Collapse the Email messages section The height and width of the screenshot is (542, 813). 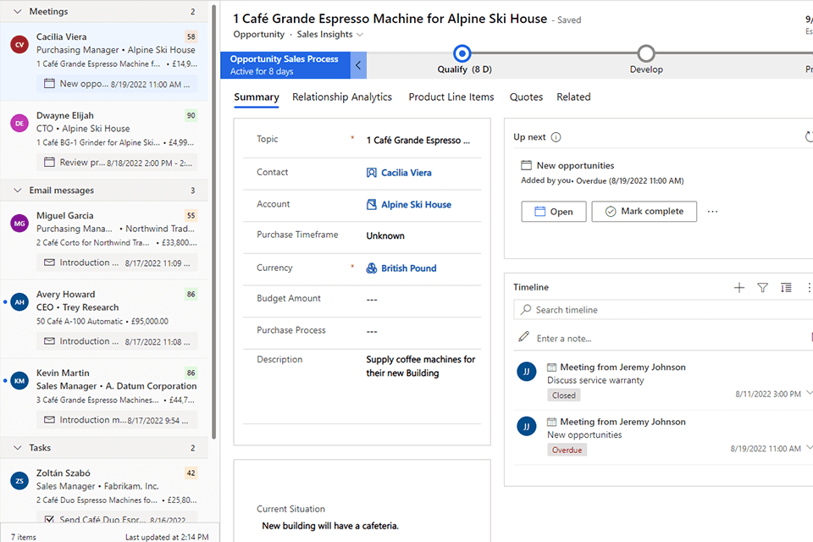tap(18, 191)
